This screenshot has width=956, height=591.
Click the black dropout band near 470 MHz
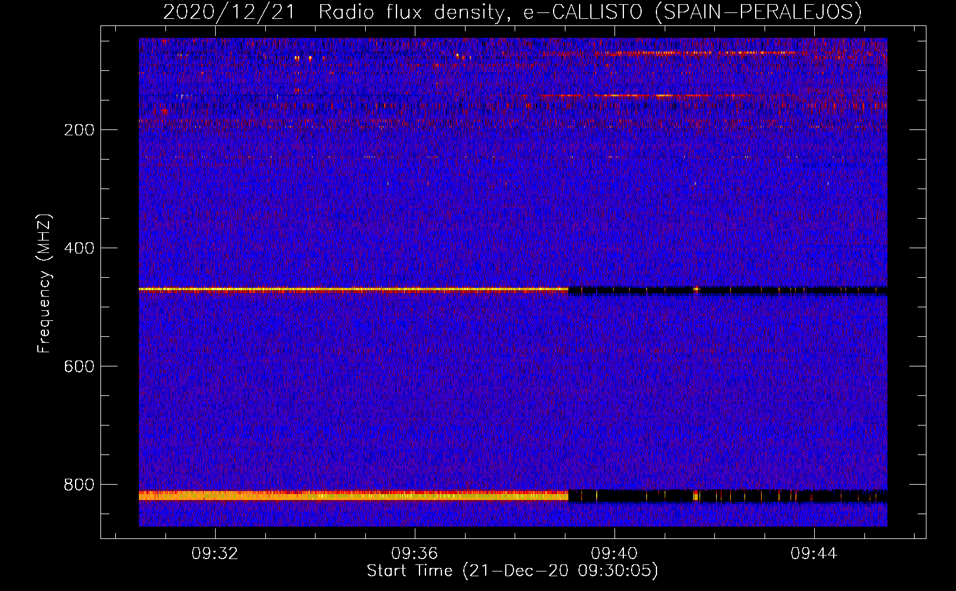[x=727, y=290]
